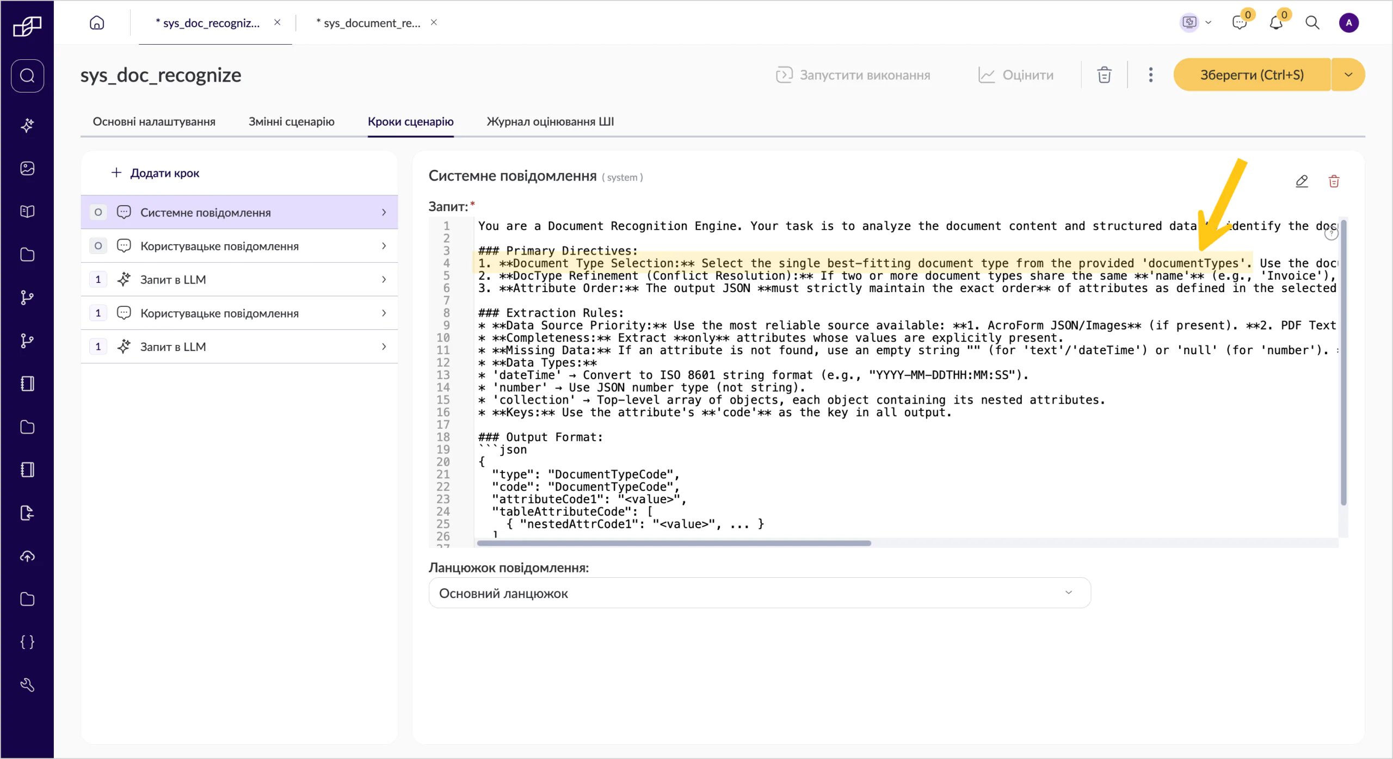The height and width of the screenshot is (759, 1393).
Task: Click the '"tableAttributeCode": [' line
Action: (x=572, y=512)
